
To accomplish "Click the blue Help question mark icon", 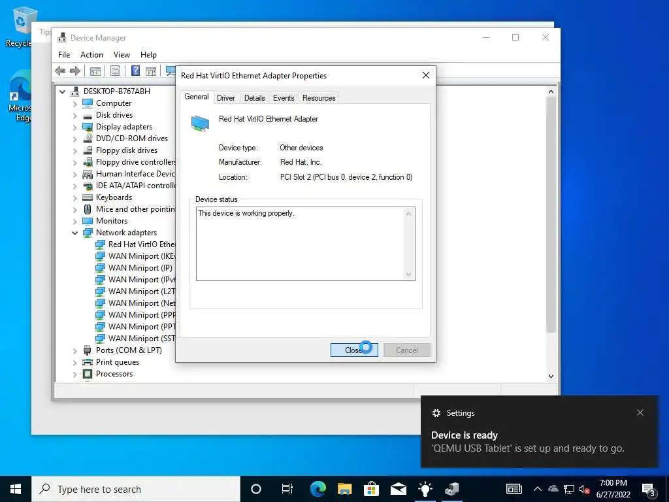I will [x=135, y=71].
